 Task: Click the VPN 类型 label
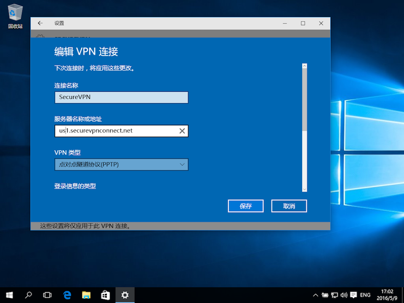[67, 152]
